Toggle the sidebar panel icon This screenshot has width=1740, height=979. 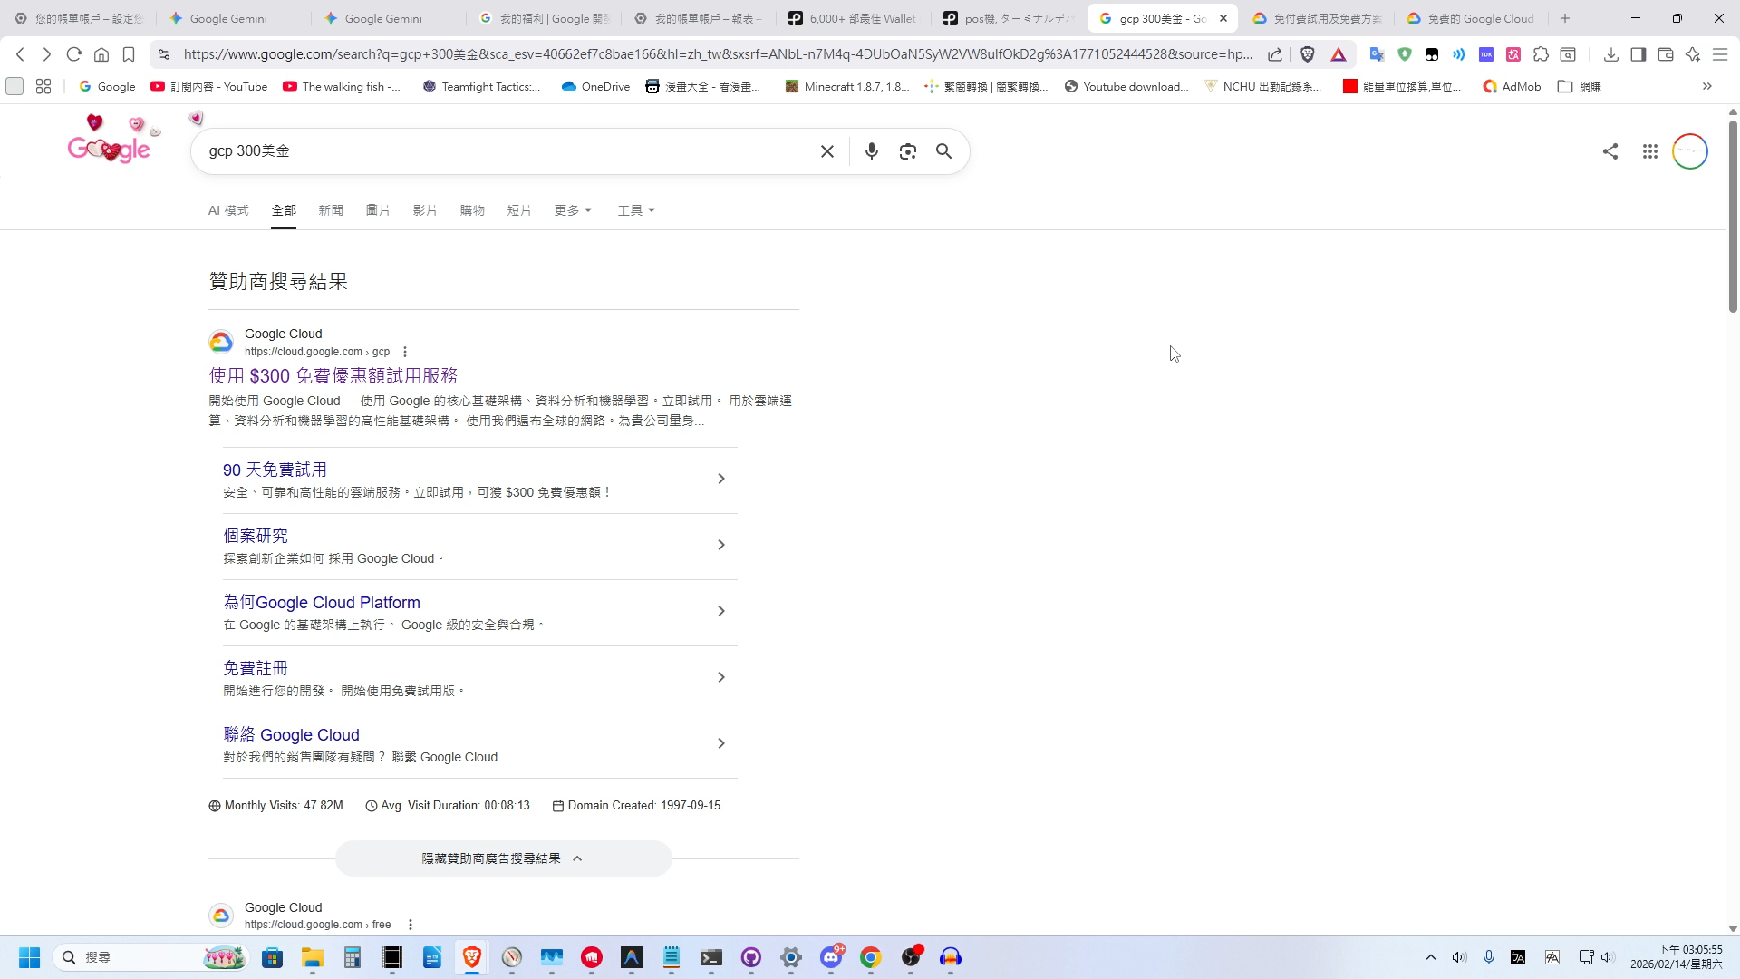point(1638,54)
